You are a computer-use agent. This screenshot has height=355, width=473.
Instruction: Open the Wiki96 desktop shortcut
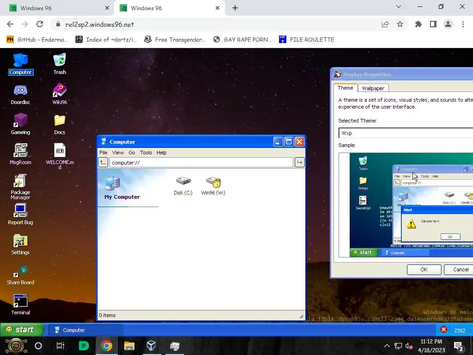pyautogui.click(x=60, y=94)
